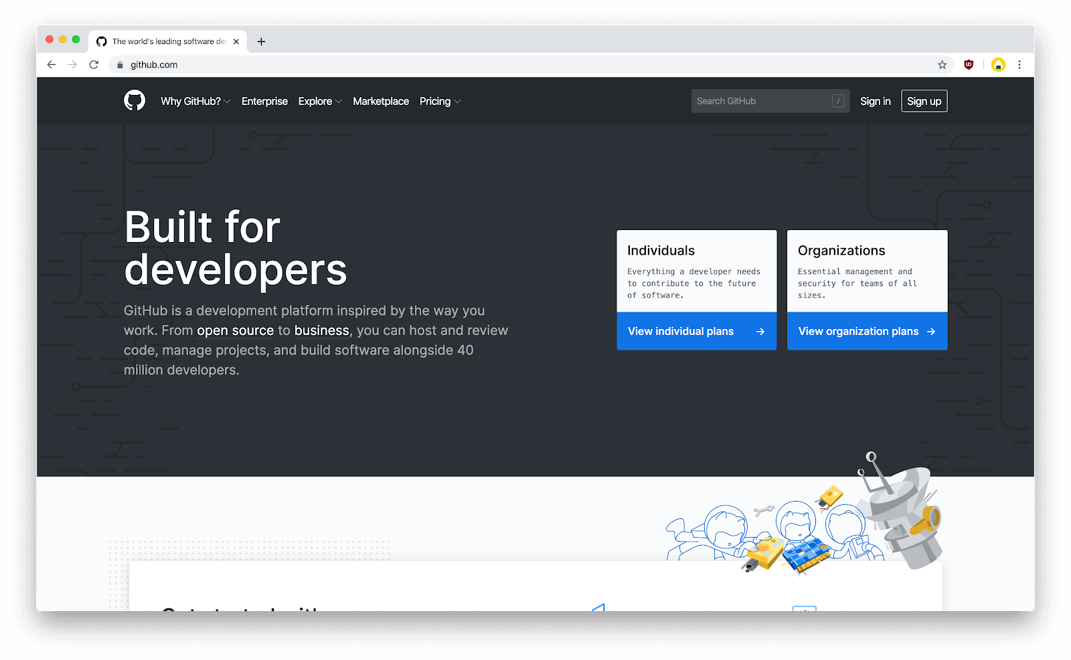Screen dimensions: 1071x660
Task: Close the GitHub browser tab
Action: click(x=236, y=41)
